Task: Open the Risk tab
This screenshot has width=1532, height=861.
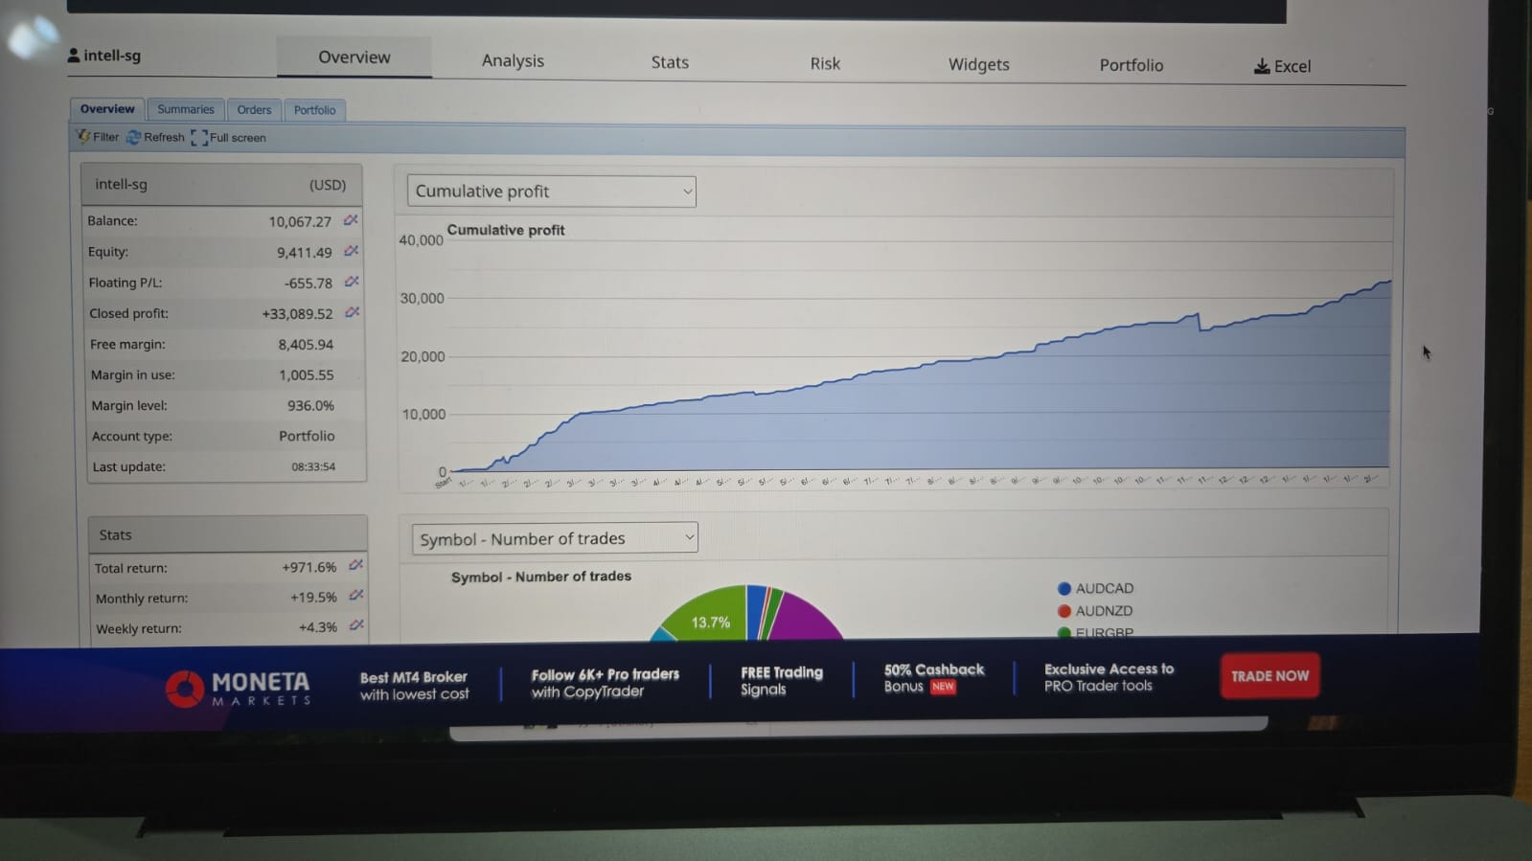Action: (x=825, y=63)
